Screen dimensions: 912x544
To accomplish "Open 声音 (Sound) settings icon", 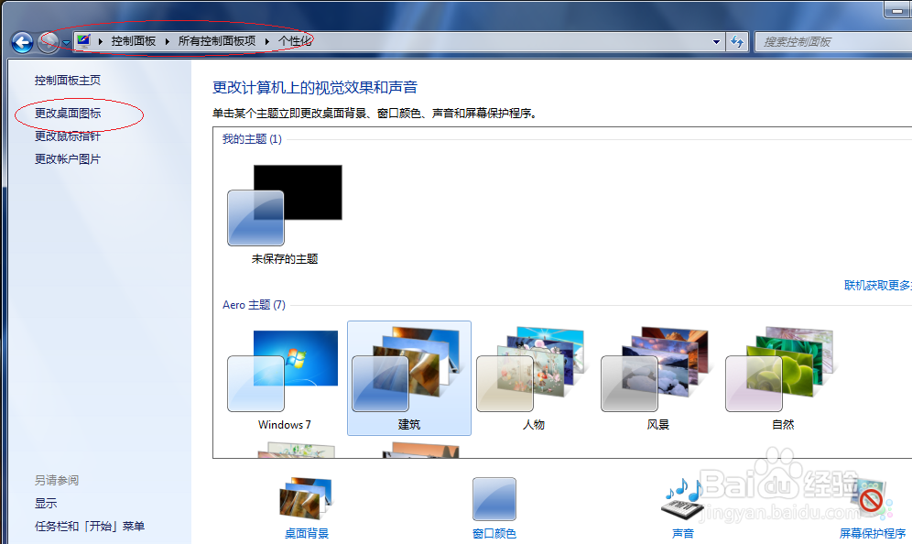I will point(682,499).
